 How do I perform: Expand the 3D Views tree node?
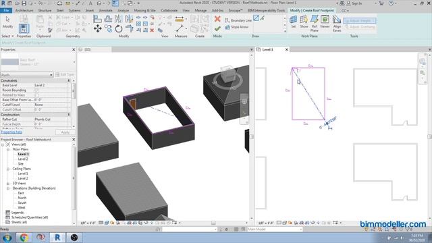(8, 184)
